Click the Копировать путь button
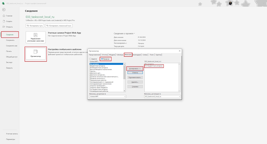267x144 pixels. [x=35, y=26]
